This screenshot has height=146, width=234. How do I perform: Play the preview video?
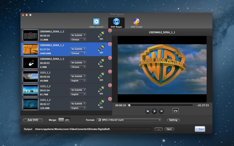(x=154, y=111)
